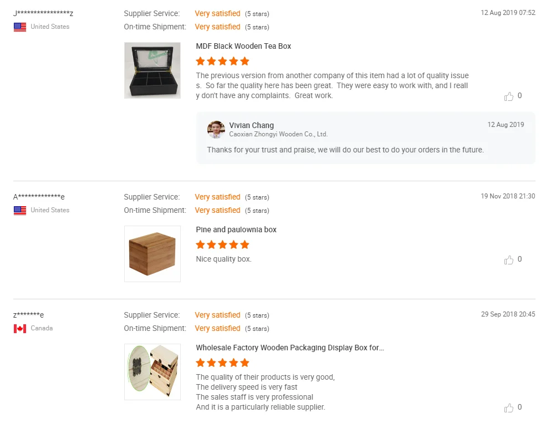Screen dimensions: 556x439
Task: Click the US flag under reviewer A***e
Action: click(20, 211)
